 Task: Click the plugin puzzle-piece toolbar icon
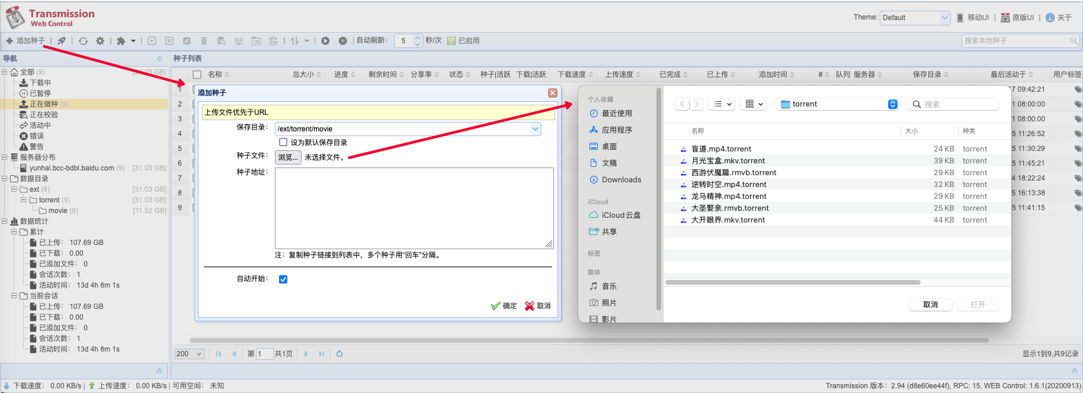click(121, 41)
